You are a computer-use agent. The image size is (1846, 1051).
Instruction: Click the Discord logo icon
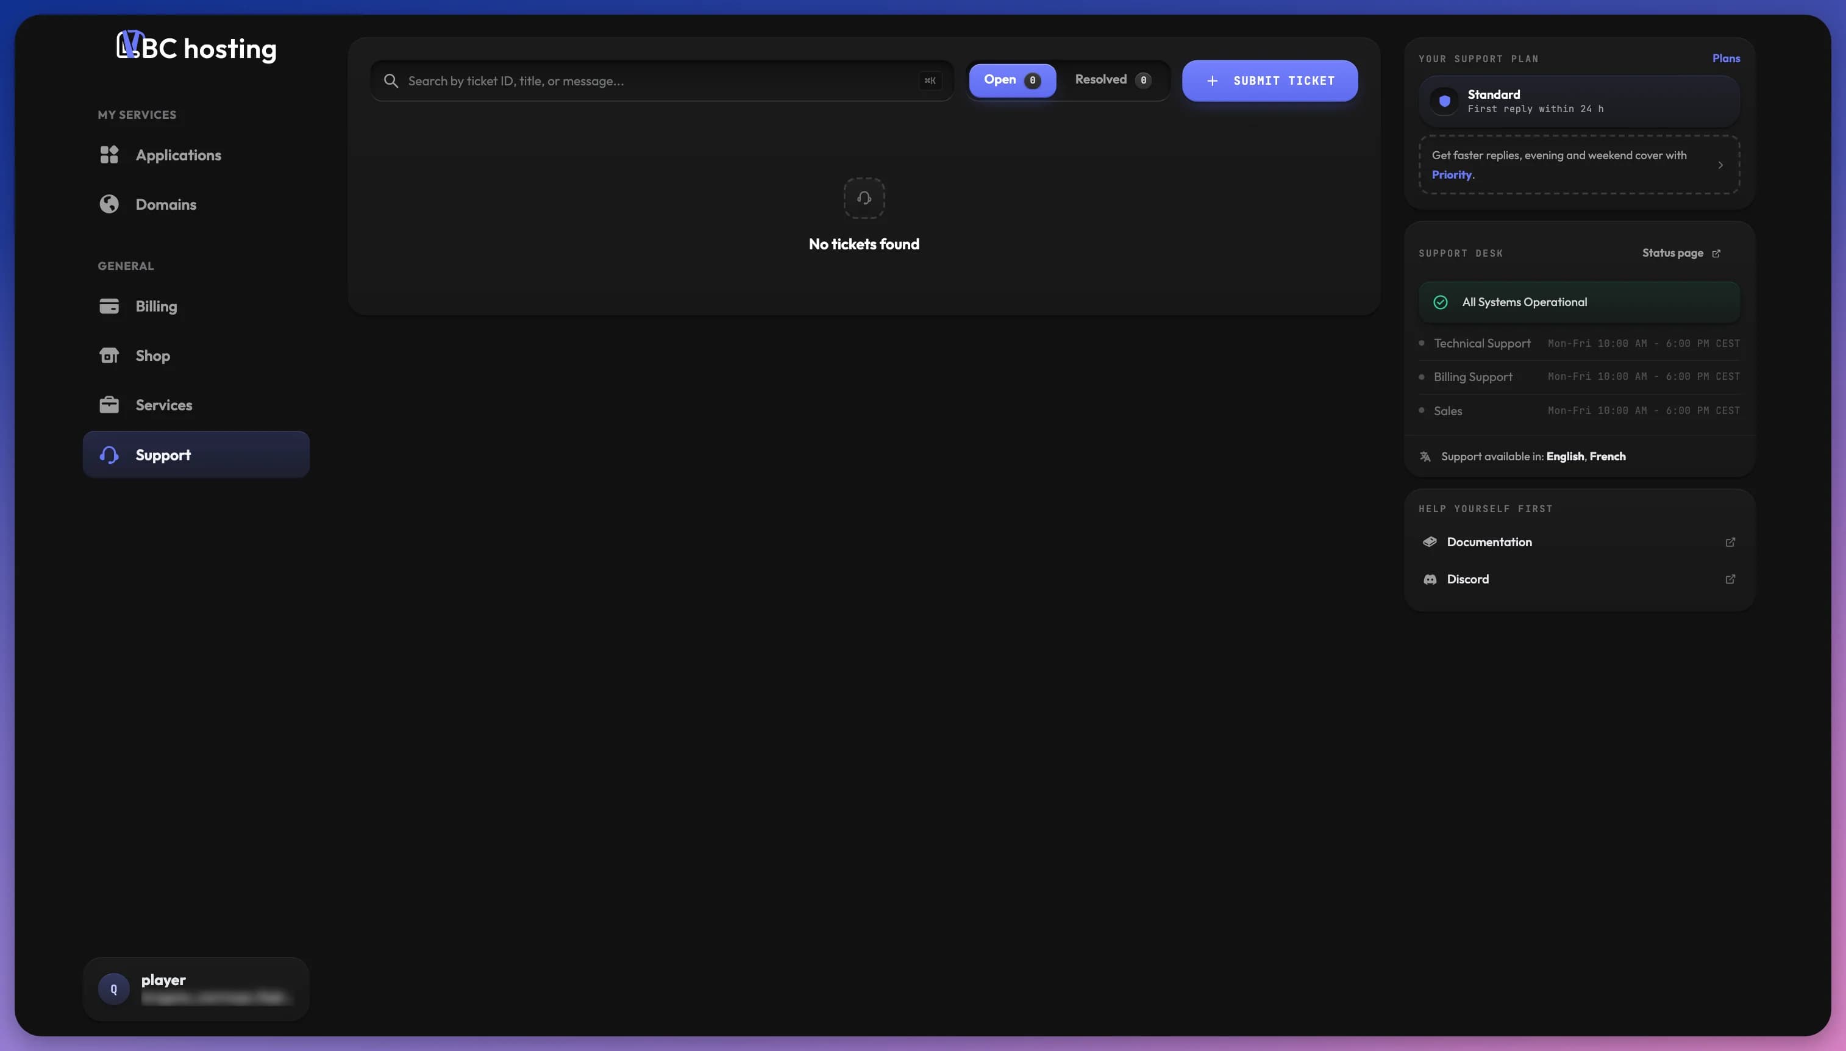[1429, 580]
